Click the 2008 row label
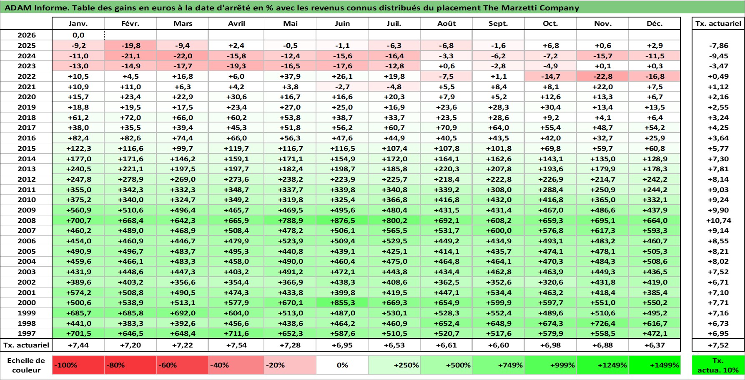The width and height of the screenshot is (745, 380). point(27,220)
